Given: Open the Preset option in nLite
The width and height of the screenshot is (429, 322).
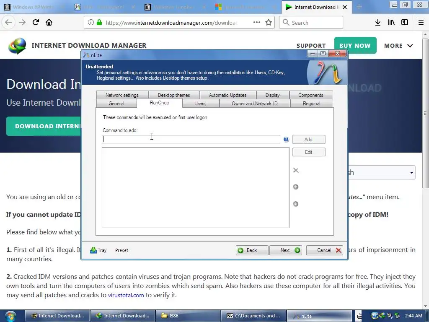Looking at the screenshot, I should [x=121, y=250].
